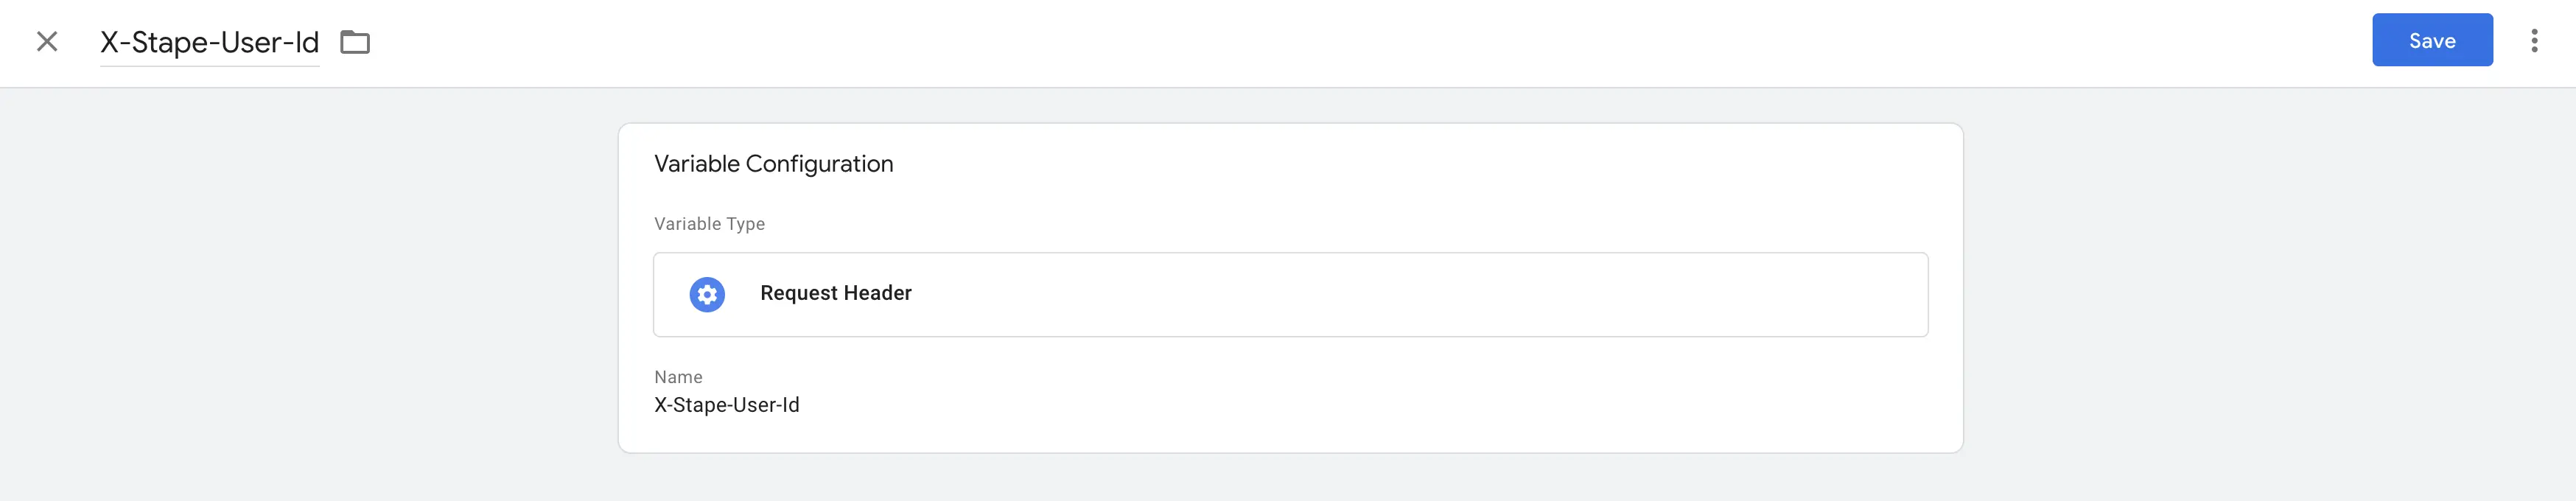Click the Variable Configuration heading
2576x501 pixels.
773,164
